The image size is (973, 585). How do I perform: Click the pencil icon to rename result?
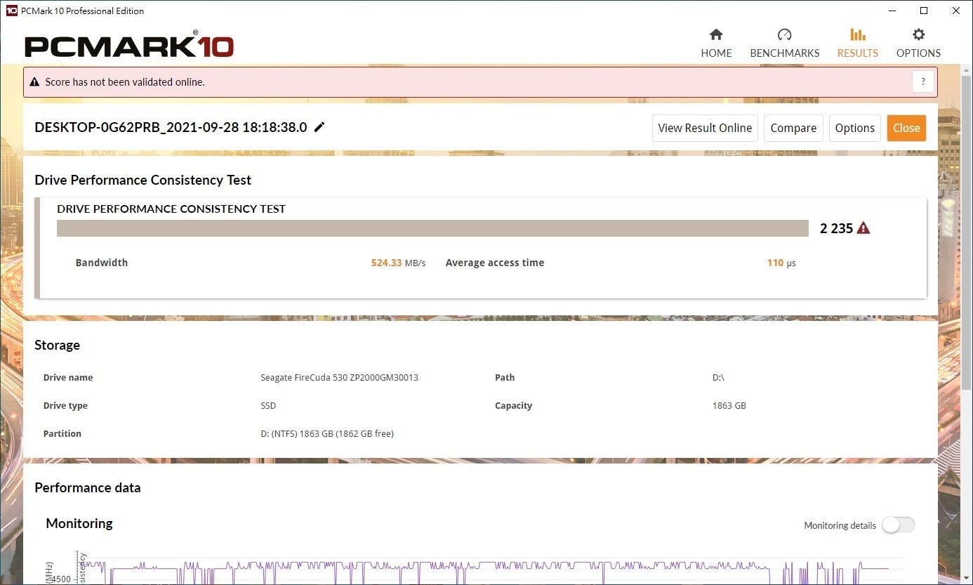pos(319,127)
